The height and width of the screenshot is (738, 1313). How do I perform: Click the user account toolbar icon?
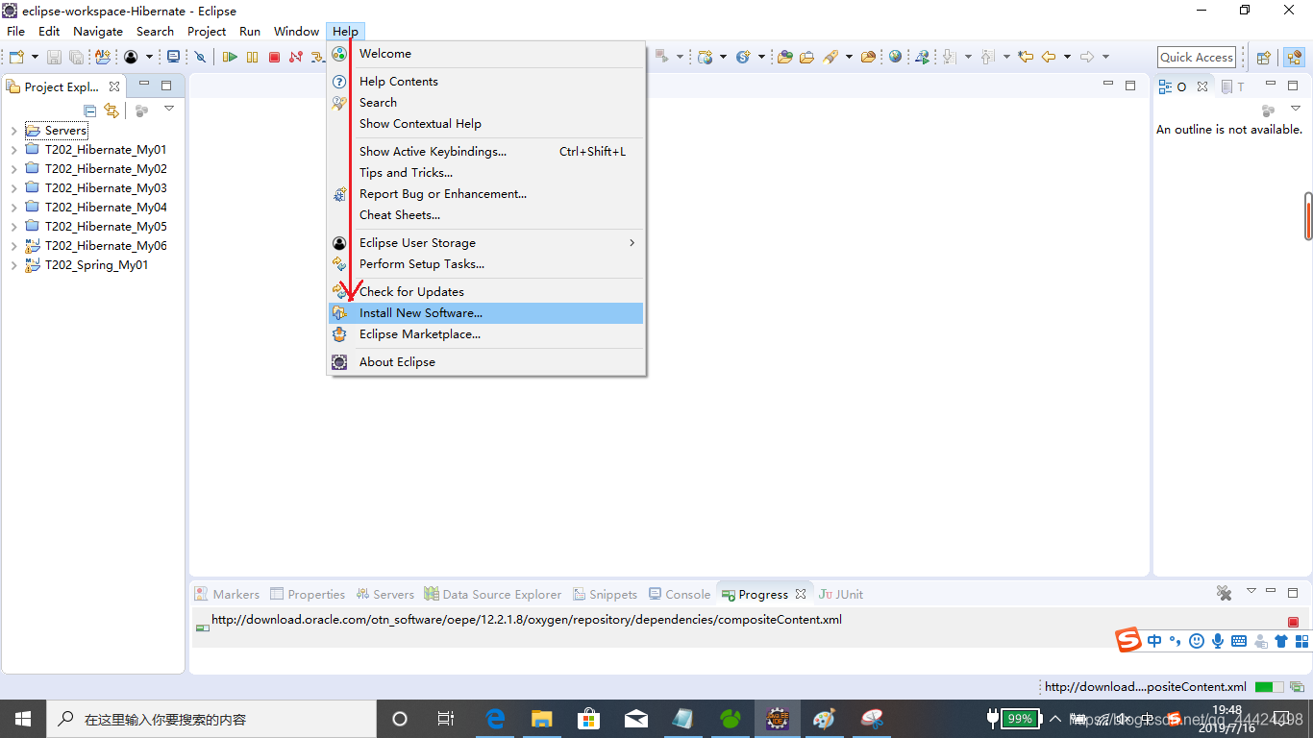131,58
